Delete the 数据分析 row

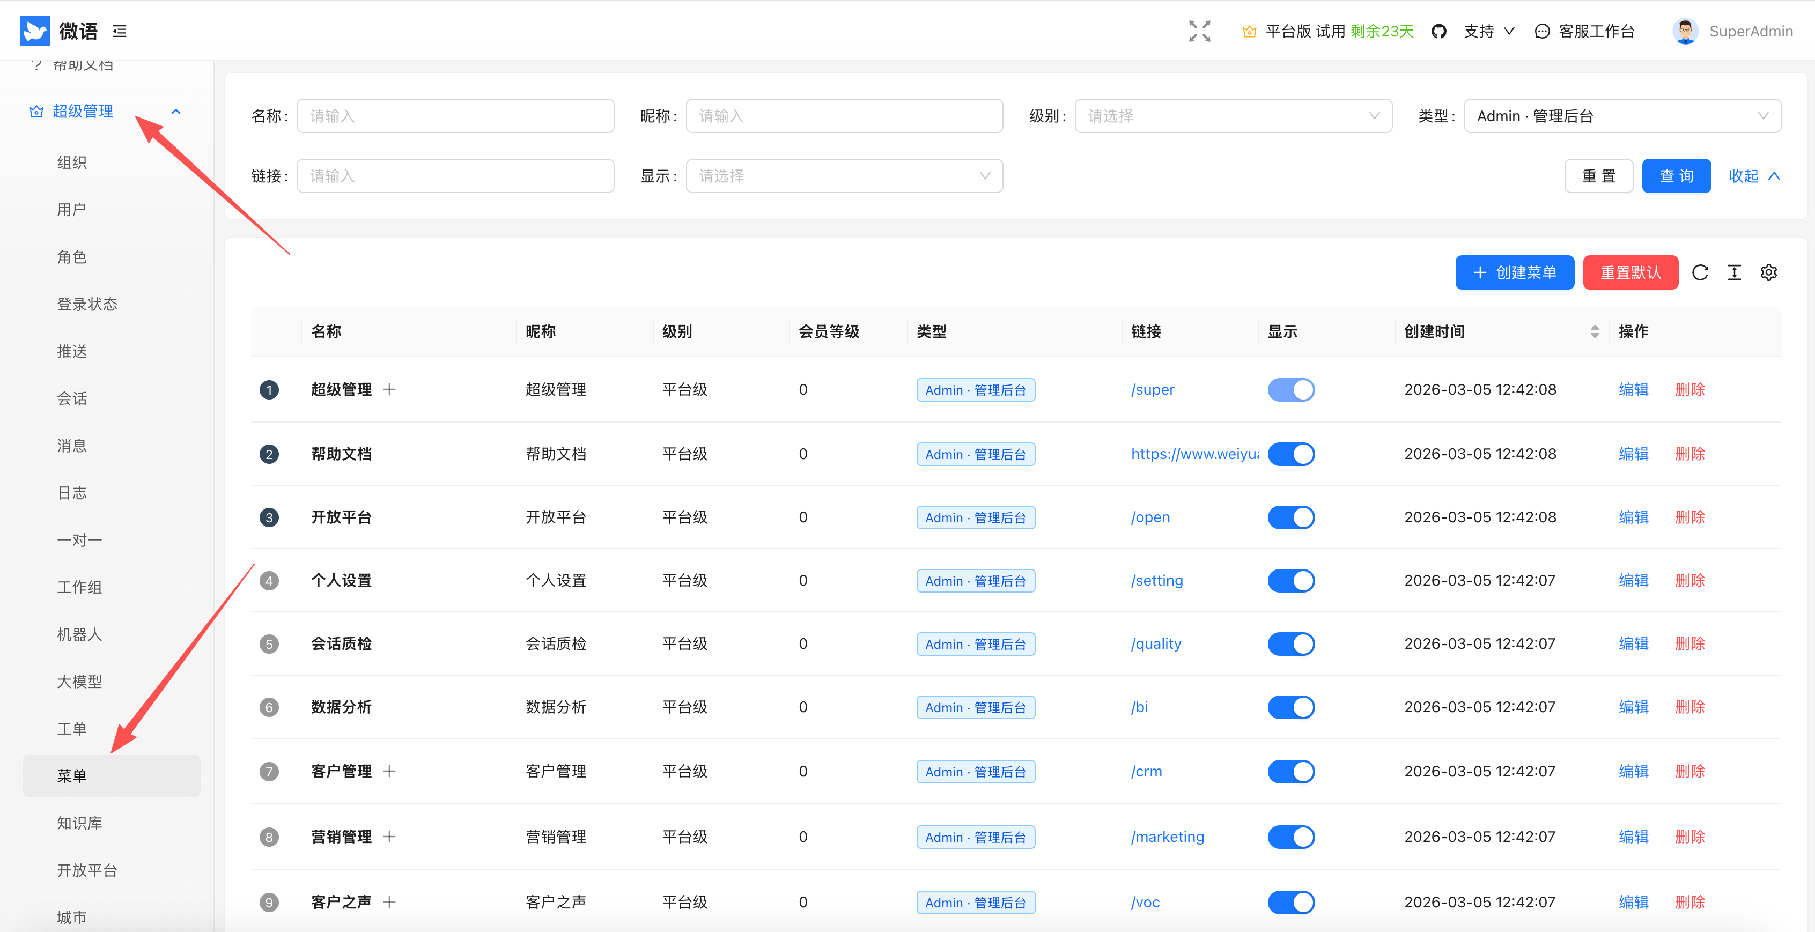coord(1689,707)
